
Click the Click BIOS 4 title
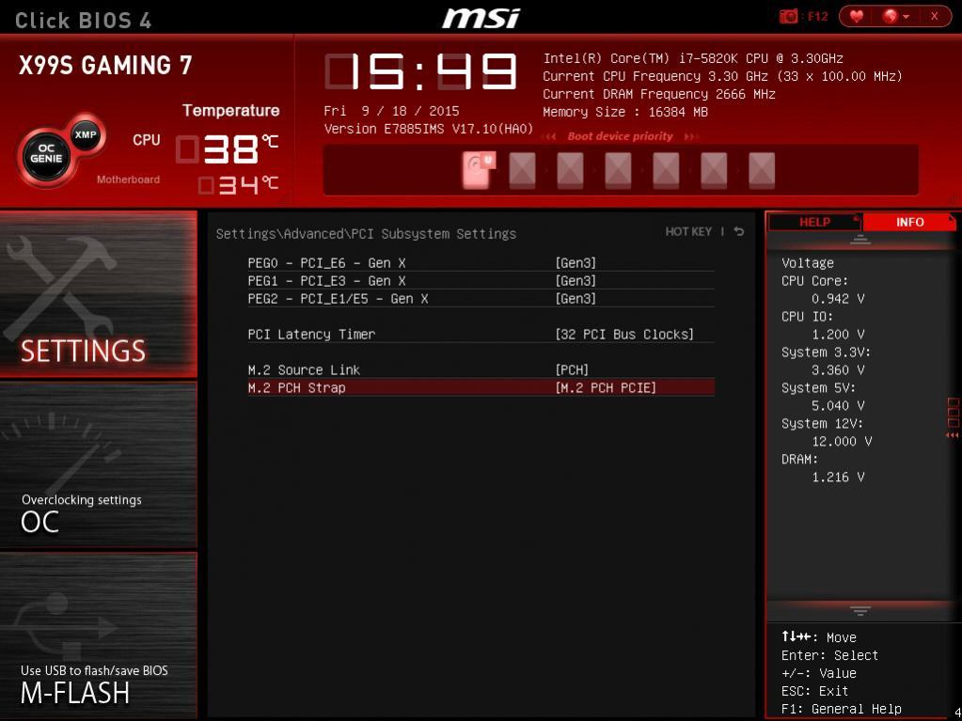tap(83, 21)
